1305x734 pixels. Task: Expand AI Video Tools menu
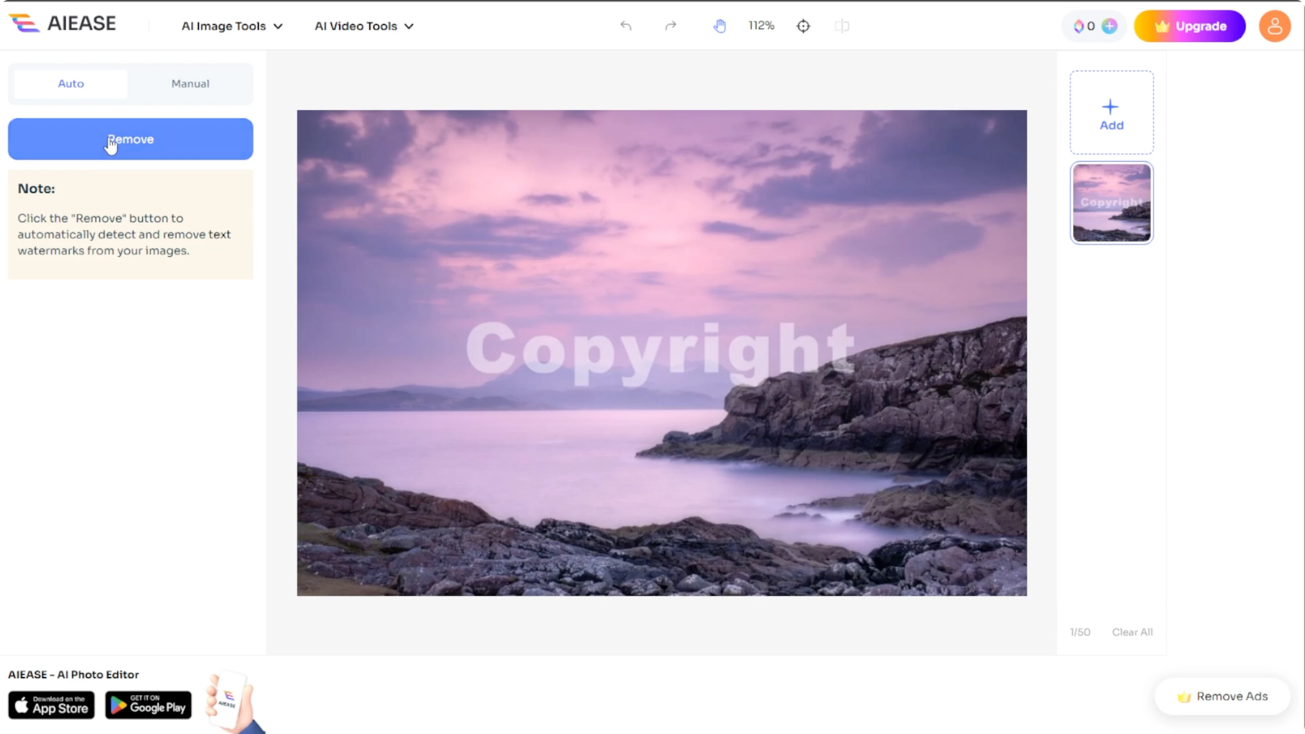pyautogui.click(x=364, y=26)
